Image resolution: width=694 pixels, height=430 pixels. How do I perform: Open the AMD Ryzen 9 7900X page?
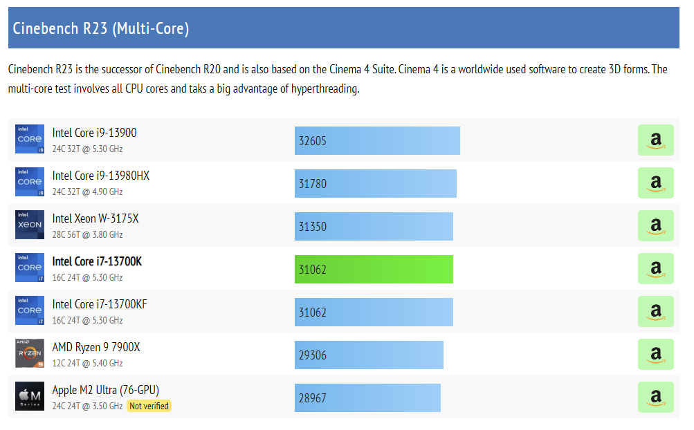95,347
